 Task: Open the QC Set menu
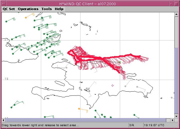[9, 9]
